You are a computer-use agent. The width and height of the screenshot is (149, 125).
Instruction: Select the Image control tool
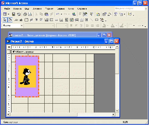click(61, 20)
